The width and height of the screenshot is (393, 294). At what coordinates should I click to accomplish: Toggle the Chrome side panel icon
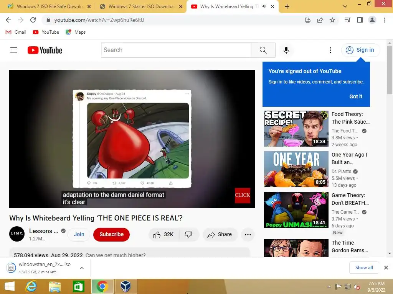[x=360, y=20]
